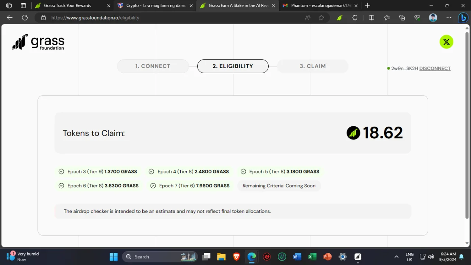Go to the 3. CLAIM step
471x265 pixels.
point(313,66)
